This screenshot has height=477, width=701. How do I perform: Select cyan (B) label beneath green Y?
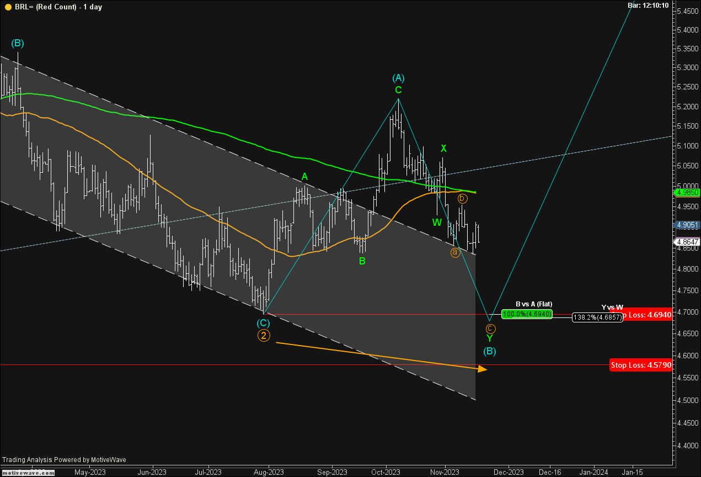(490, 351)
